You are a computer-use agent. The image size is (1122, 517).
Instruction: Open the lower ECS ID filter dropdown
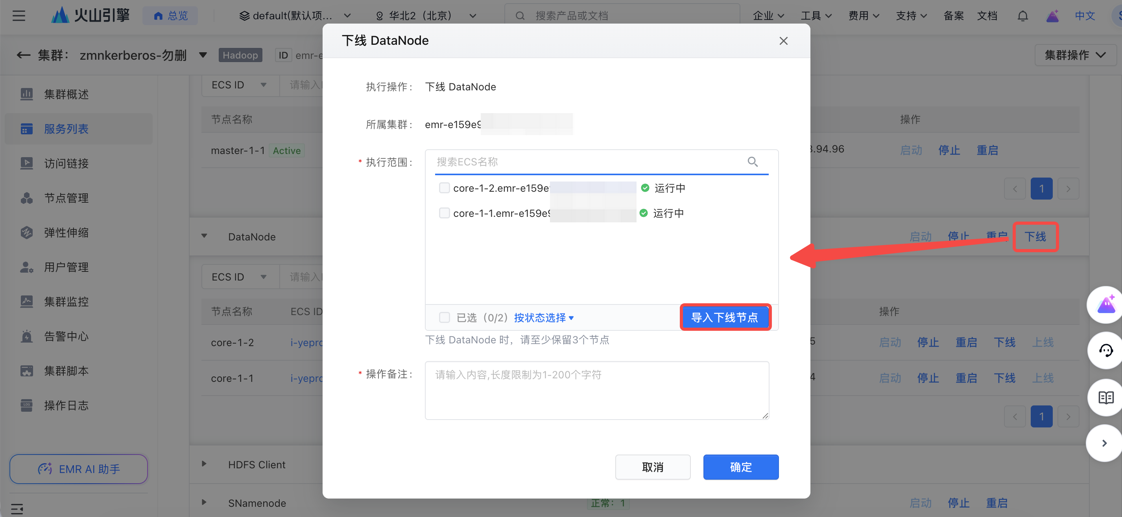240,277
